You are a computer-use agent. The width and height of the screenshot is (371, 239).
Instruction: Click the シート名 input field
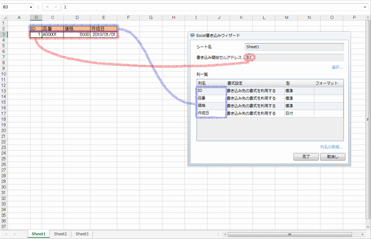pos(293,47)
